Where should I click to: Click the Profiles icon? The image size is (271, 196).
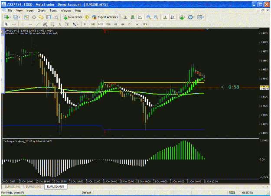point(16,17)
